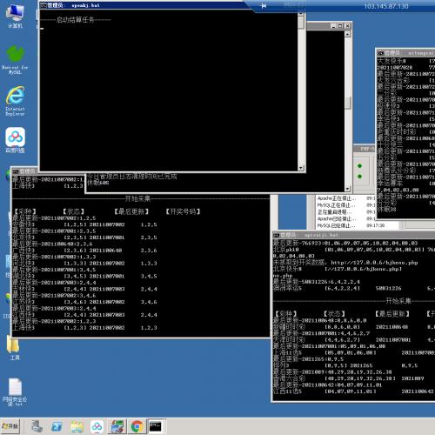Viewport: 435px width, 435px height.
Task: Open Windows Explorer from the taskbar
Action: (x=77, y=426)
